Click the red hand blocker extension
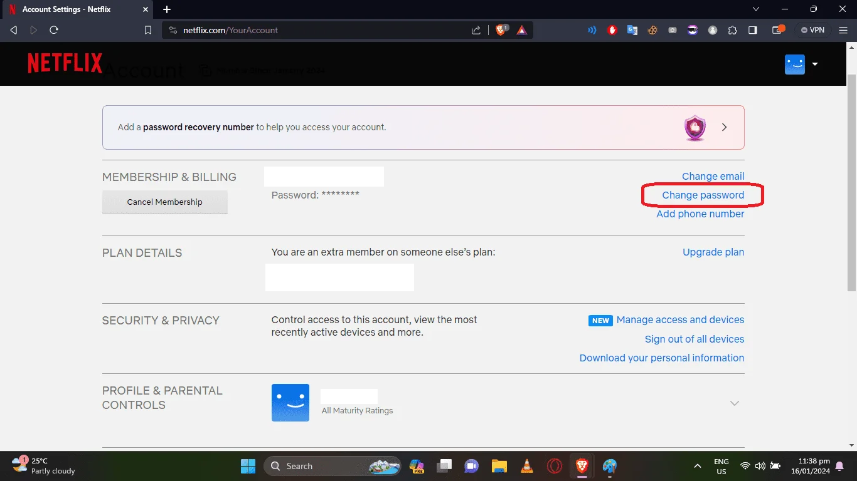Screen dimensions: 857x481 (612, 30)
